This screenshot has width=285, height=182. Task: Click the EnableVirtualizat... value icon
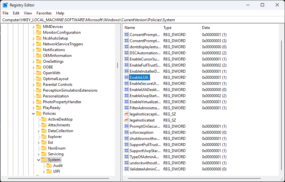pyautogui.click(x=126, y=102)
